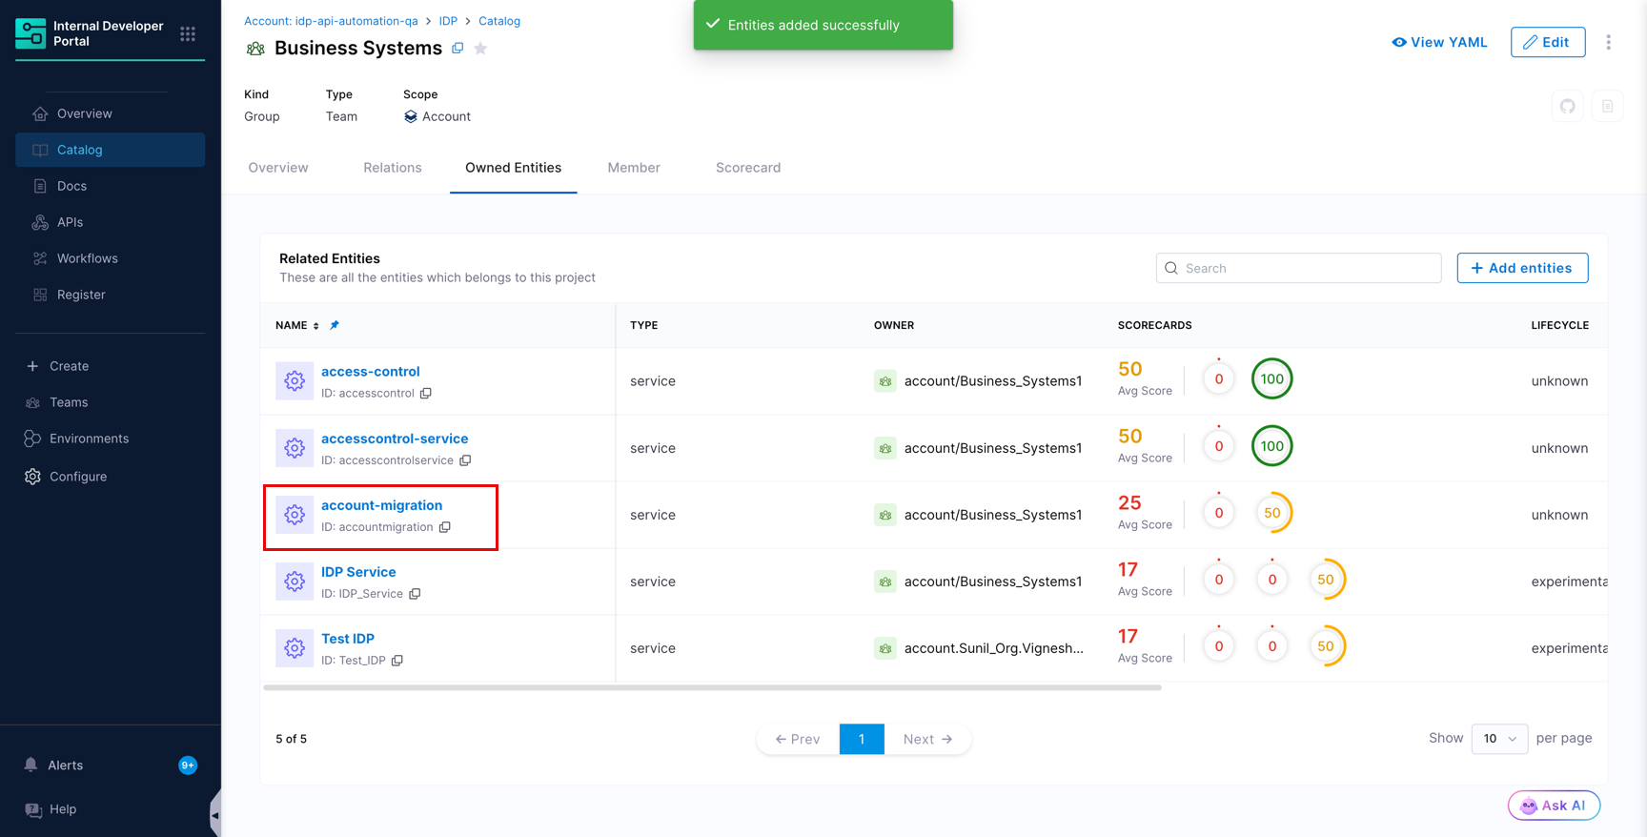
Task: Open the Member tab
Action: 634,168
